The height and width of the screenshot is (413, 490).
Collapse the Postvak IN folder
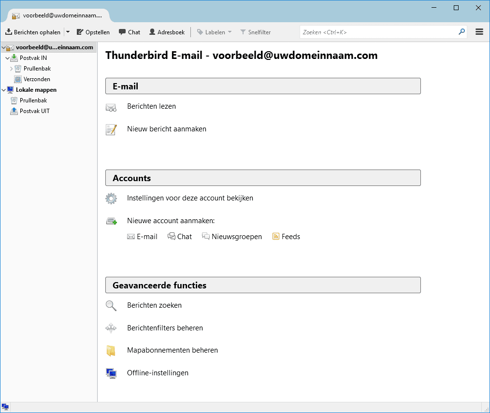pyautogui.click(x=7, y=58)
